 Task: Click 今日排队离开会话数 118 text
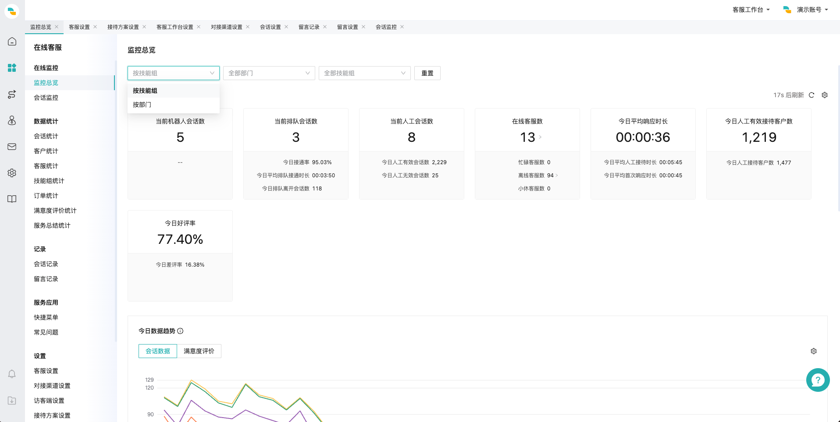coord(292,189)
